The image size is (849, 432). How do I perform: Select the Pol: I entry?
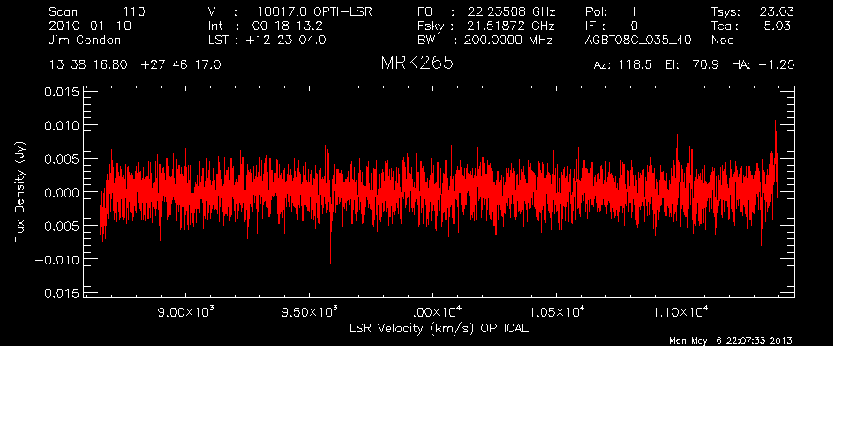(x=611, y=11)
